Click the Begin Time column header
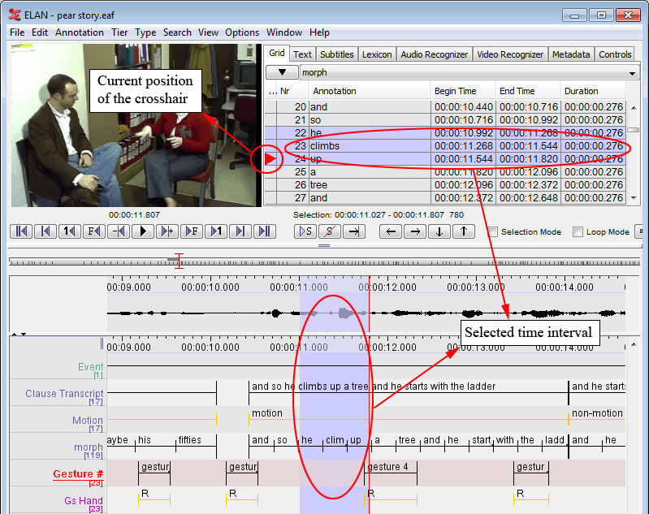 455,91
